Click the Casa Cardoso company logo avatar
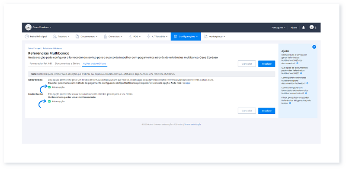The image size is (346, 169). pos(28,27)
